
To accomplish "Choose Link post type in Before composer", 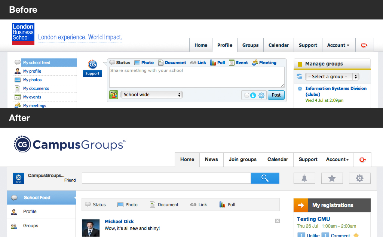I will click(198, 63).
